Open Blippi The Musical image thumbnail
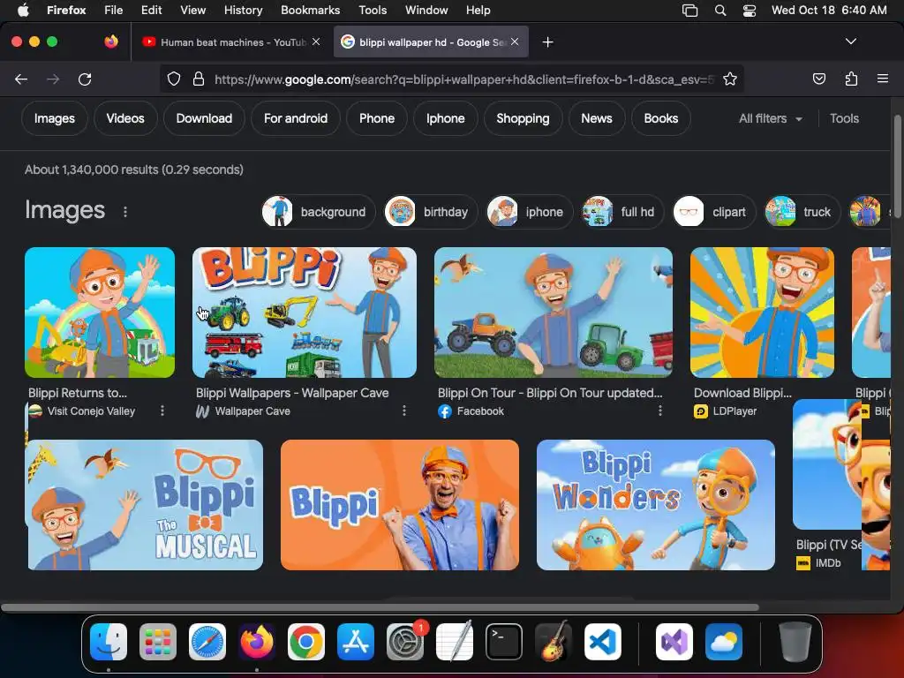 (144, 505)
